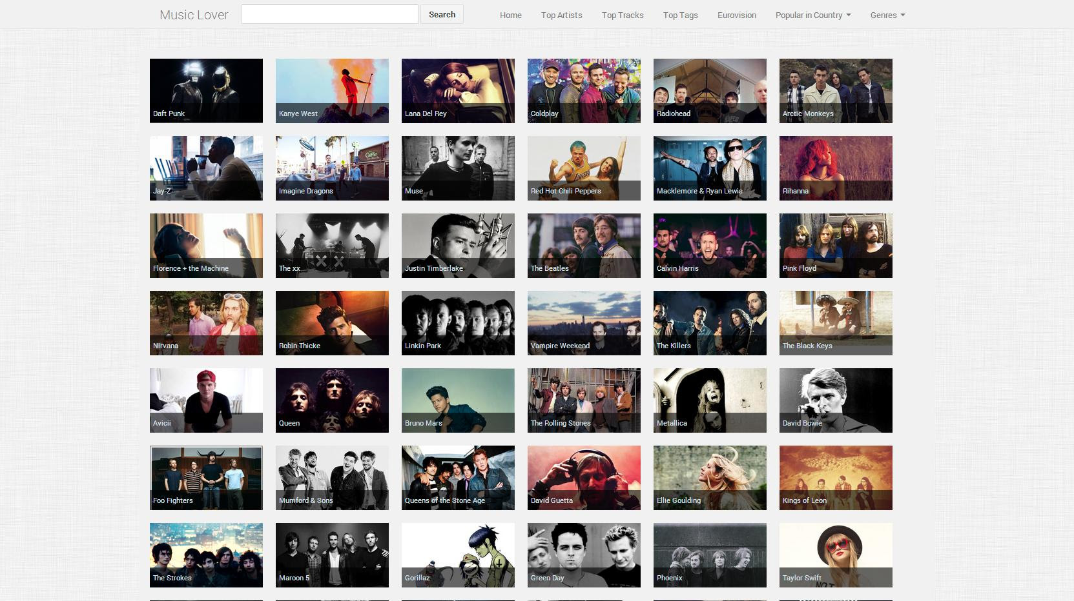Click the Music Lover site logo
This screenshot has height=601, width=1074.
point(194,15)
